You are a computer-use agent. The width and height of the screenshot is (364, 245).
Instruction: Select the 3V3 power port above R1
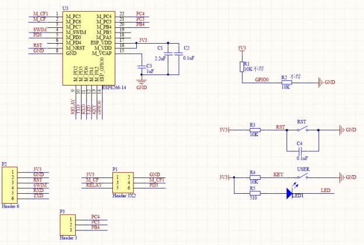pos(242,49)
